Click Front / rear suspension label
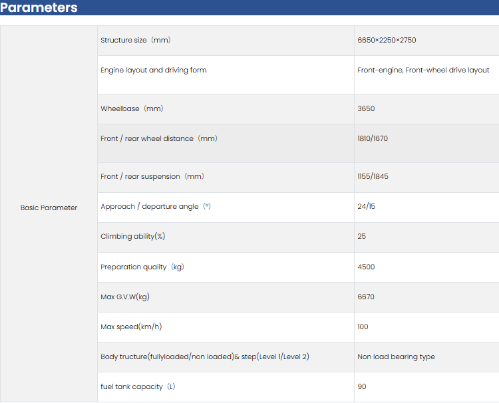Screen dimensions: 499x403 point(152,176)
